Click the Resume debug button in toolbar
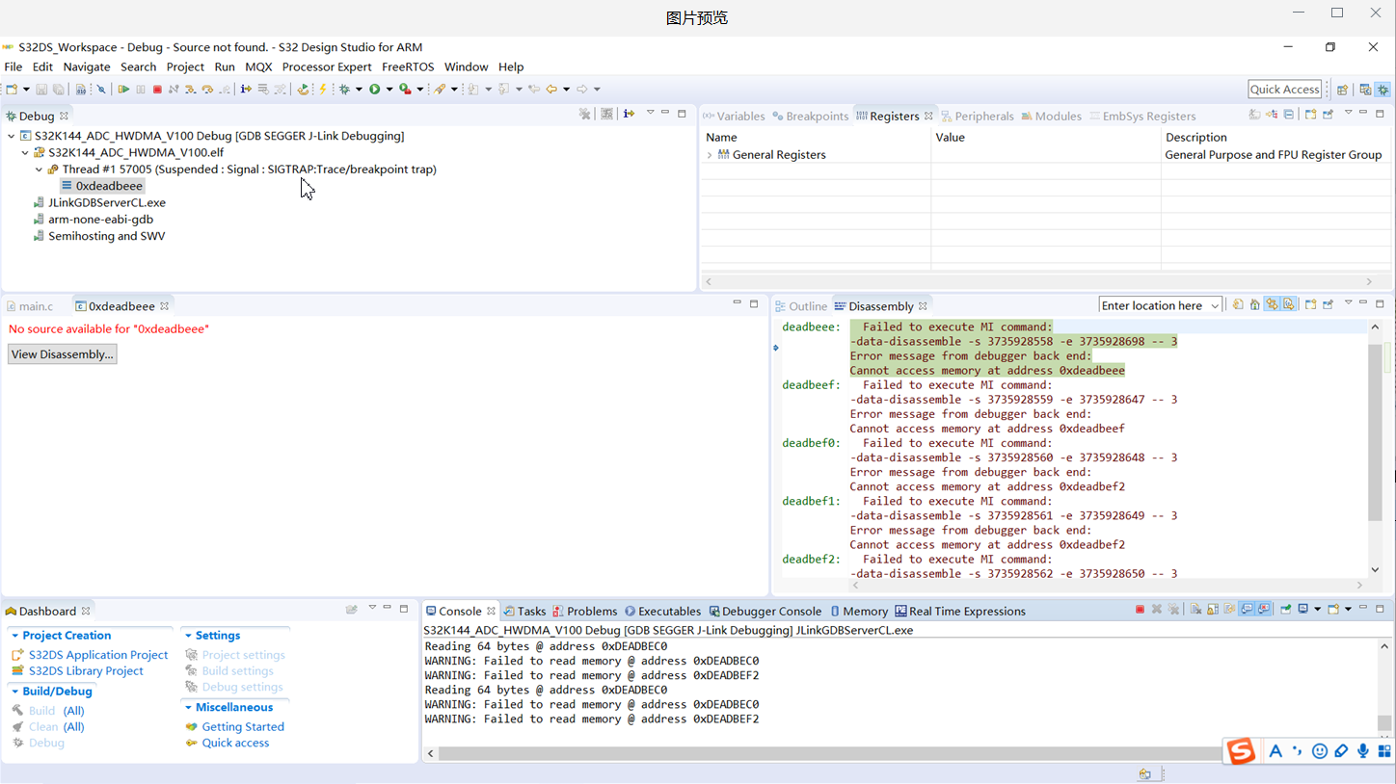1396x784 pixels. 123,90
